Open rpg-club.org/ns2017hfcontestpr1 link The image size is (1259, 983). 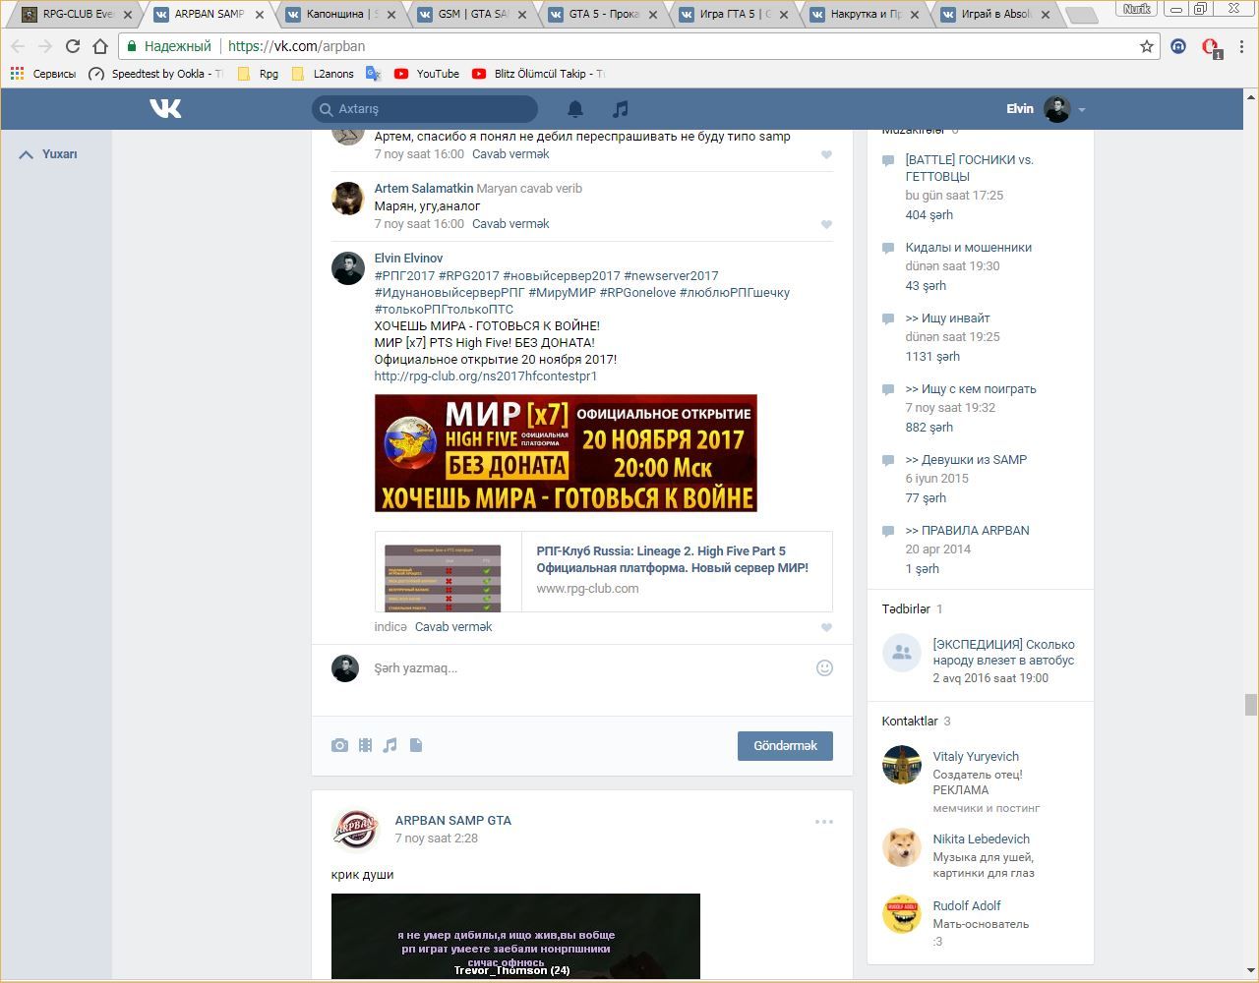(x=486, y=376)
